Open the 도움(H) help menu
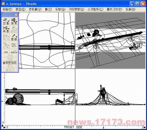This screenshot has height=130, width=147. click(131, 9)
